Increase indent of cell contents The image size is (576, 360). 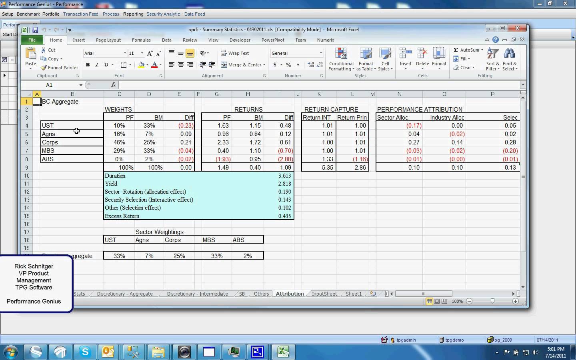click(x=212, y=65)
